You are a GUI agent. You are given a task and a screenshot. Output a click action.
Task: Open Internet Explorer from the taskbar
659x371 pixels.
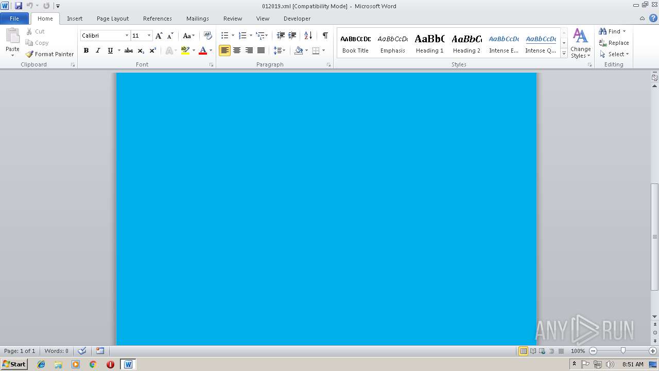[x=41, y=364]
